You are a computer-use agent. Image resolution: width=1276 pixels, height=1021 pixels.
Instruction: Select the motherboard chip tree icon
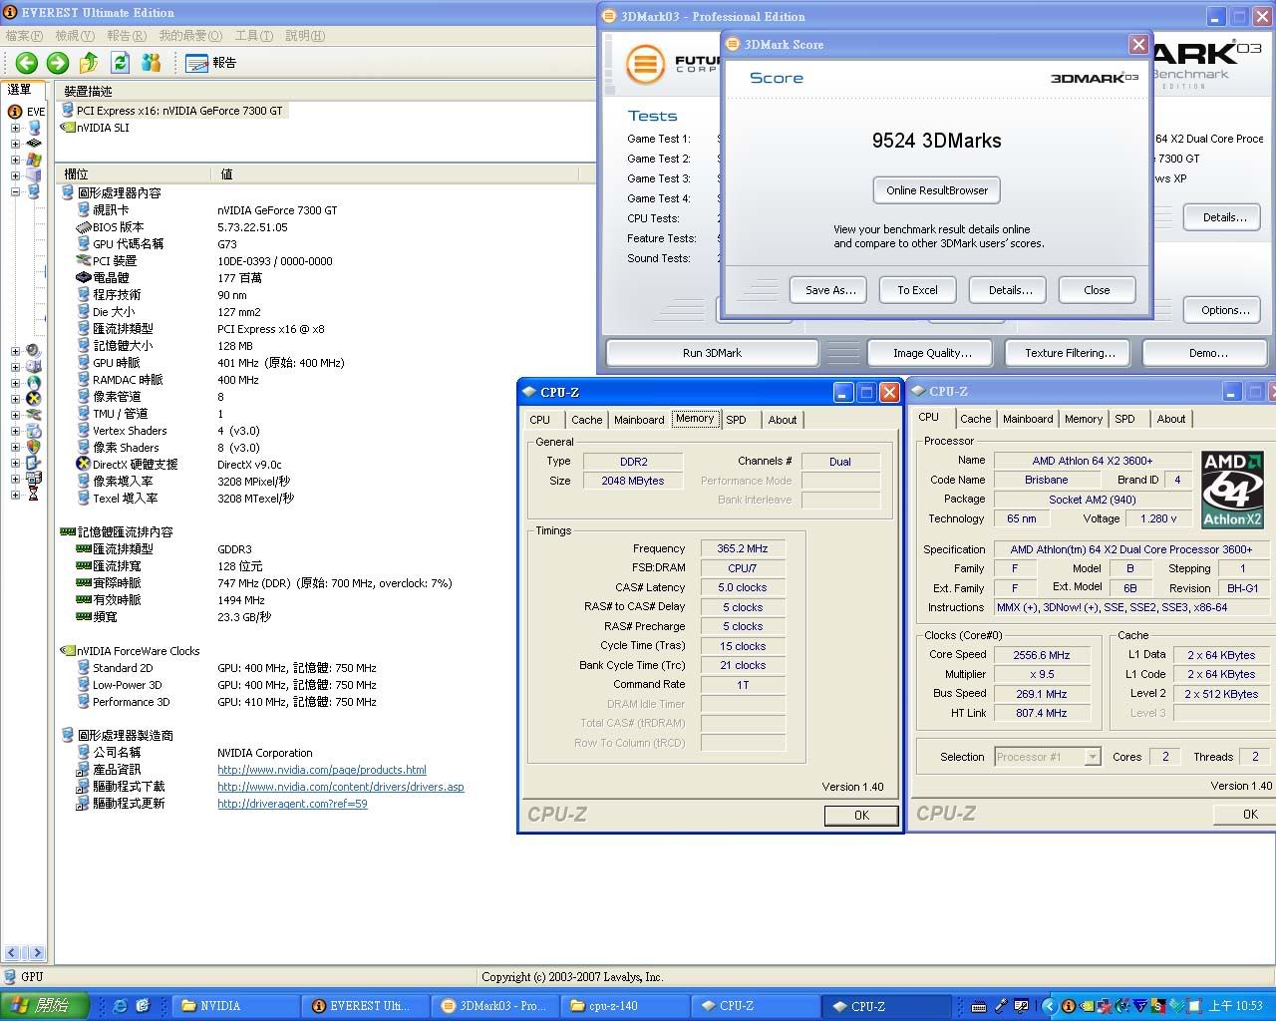coord(34,144)
